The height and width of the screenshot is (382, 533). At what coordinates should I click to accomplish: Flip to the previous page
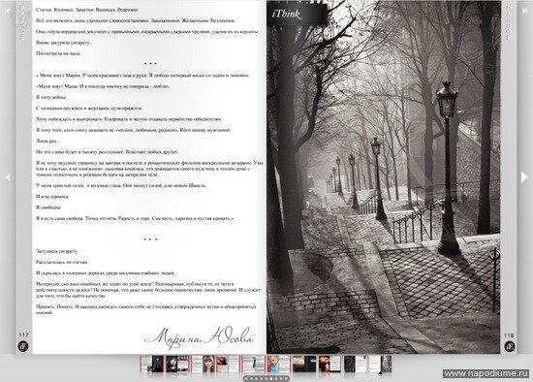[x=7, y=176]
